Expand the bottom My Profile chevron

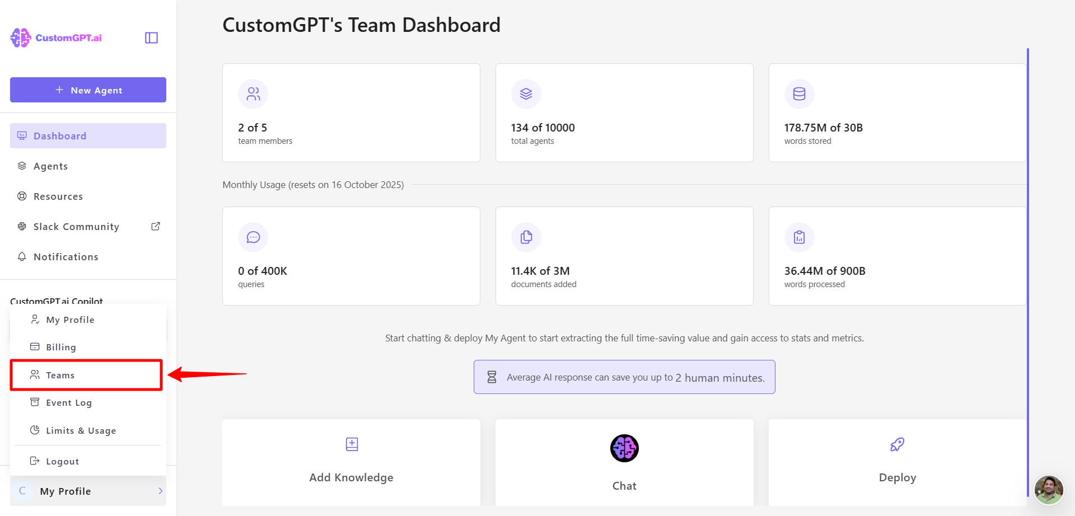[161, 491]
